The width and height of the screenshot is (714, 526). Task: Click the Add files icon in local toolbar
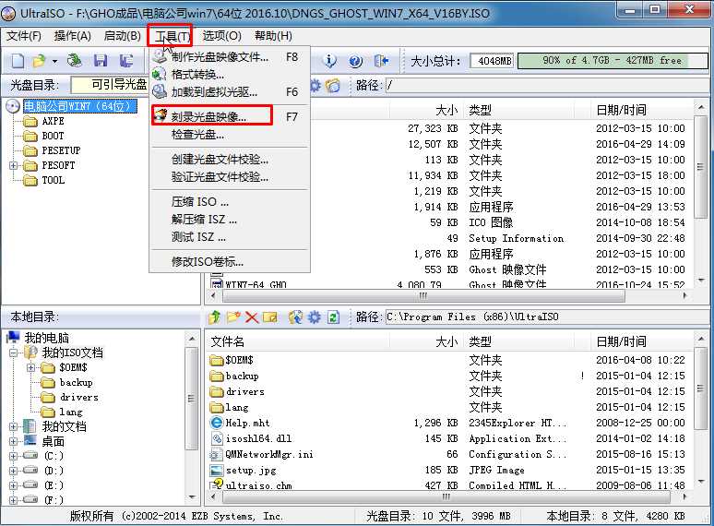pos(295,317)
